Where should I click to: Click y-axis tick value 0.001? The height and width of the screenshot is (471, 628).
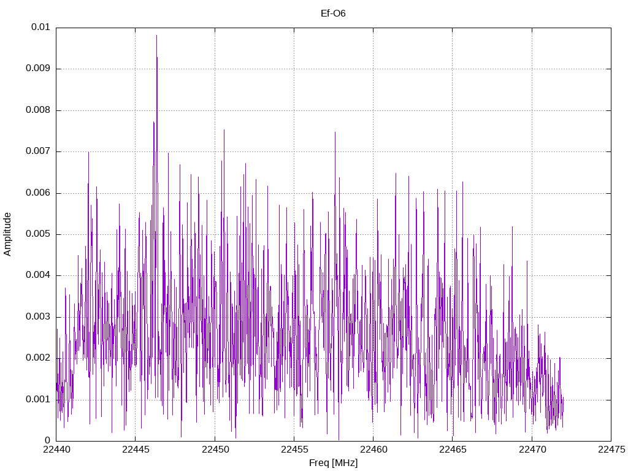pos(38,400)
